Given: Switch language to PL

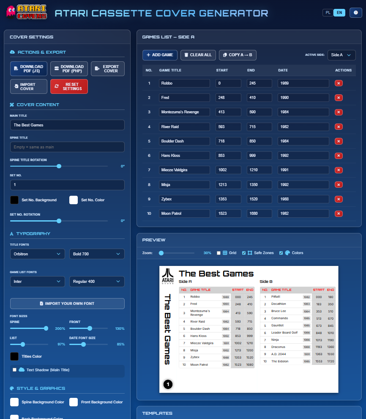Looking at the screenshot, I should pos(328,13).
